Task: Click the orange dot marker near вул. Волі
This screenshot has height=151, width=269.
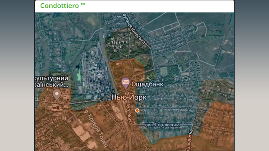Action: point(137,110)
